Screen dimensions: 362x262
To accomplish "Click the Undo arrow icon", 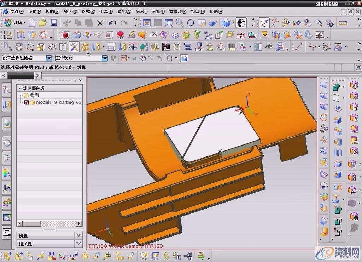I will click(112, 23).
